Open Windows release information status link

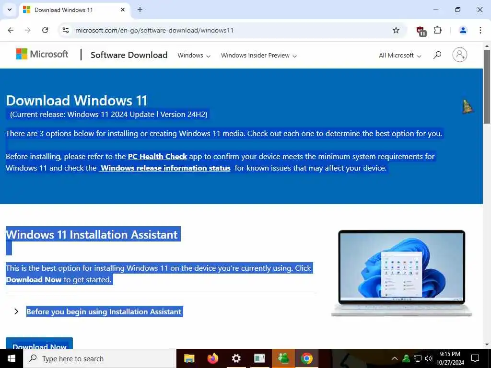(165, 168)
